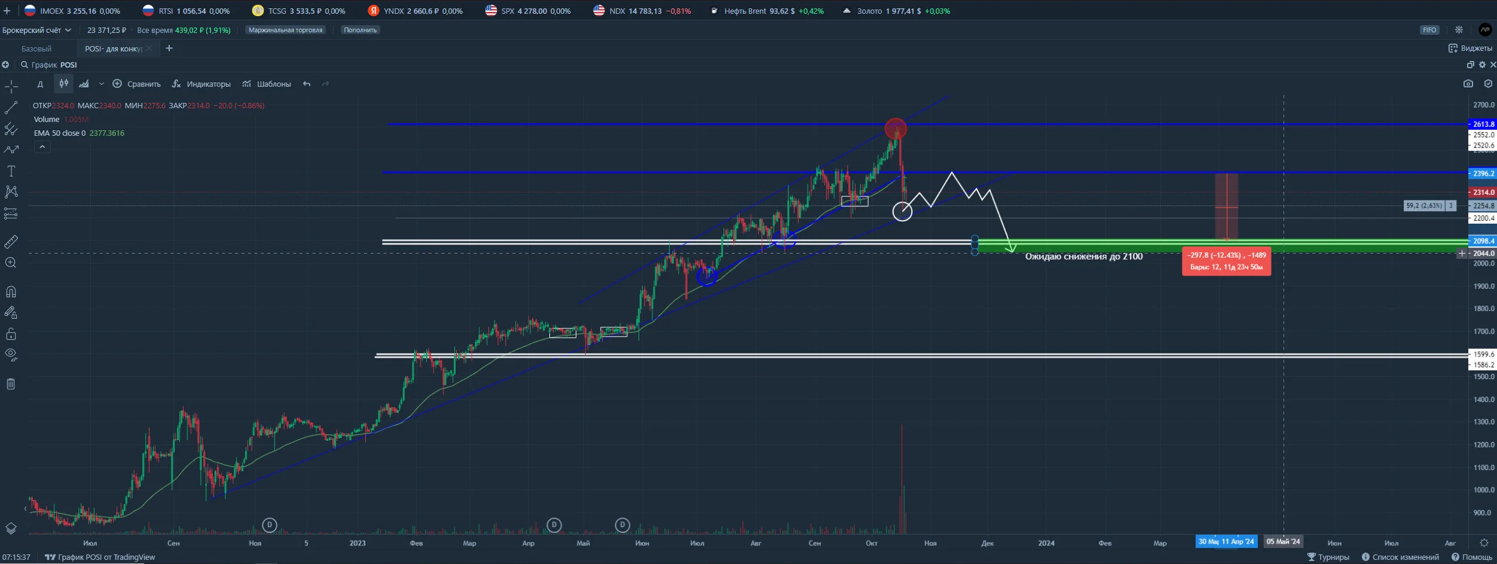The height and width of the screenshot is (564, 1497).
Task: Select the RTSI index ticker
Action: 186,11
